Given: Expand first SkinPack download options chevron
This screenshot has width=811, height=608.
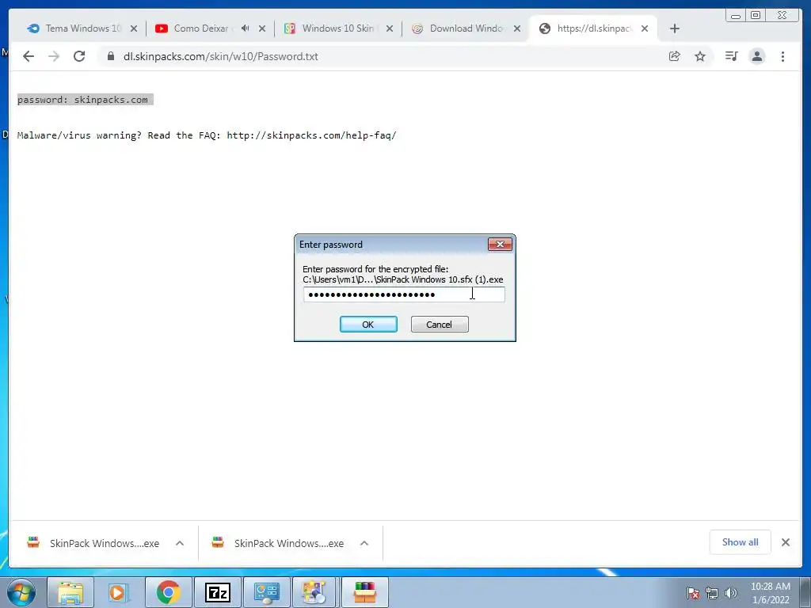Looking at the screenshot, I should coord(180,543).
